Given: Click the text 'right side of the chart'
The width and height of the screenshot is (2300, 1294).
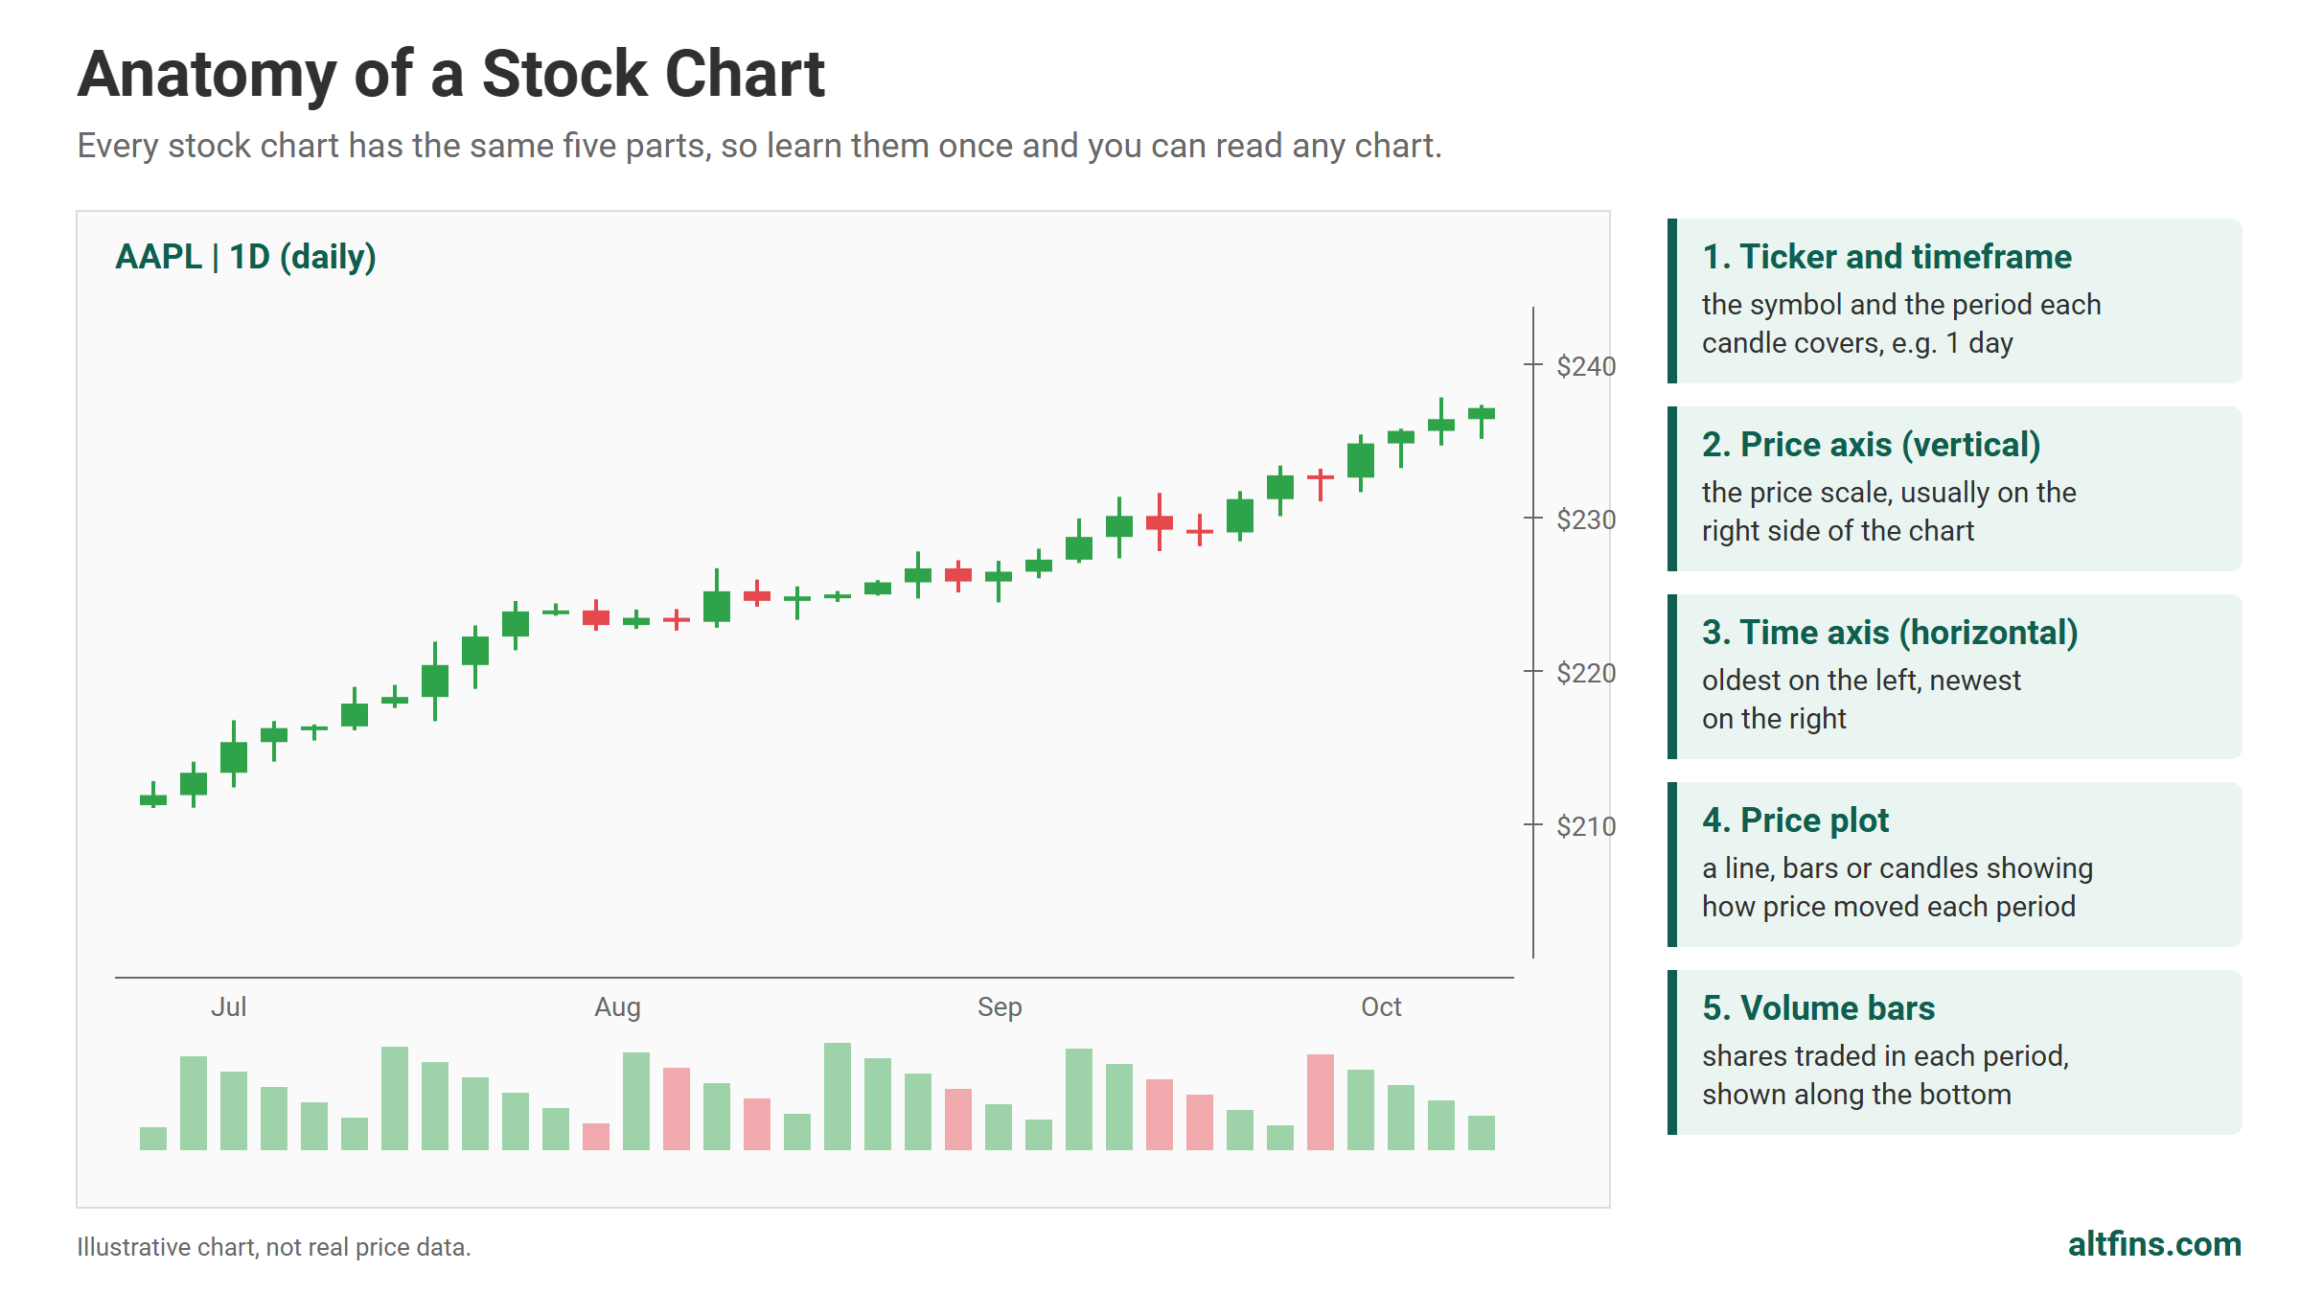Looking at the screenshot, I should (1838, 531).
